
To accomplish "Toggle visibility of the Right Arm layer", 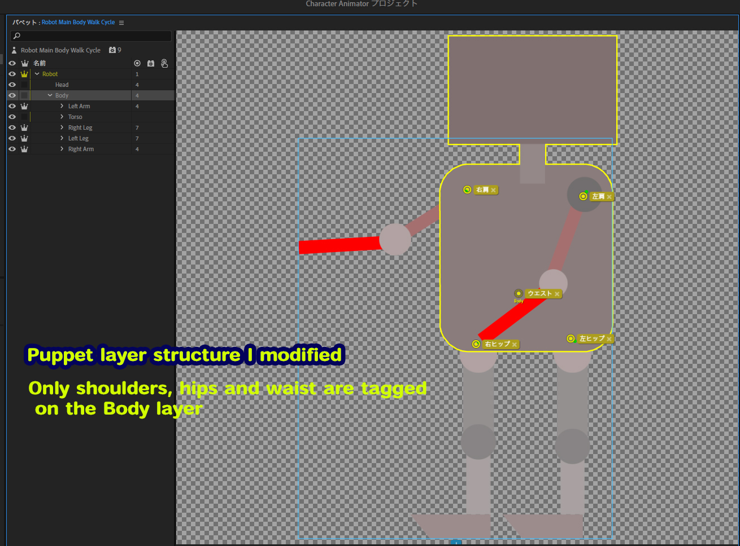I will (x=12, y=149).
